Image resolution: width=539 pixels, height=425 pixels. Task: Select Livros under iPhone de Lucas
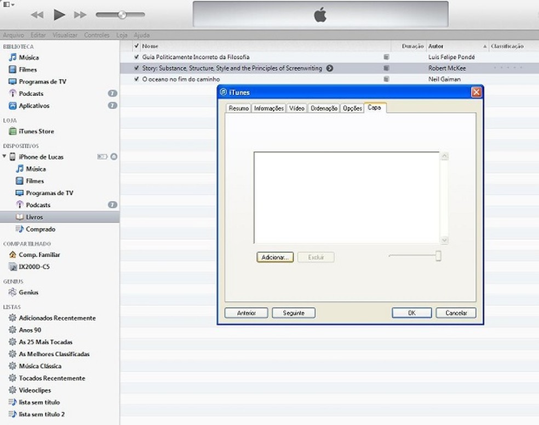(x=35, y=217)
